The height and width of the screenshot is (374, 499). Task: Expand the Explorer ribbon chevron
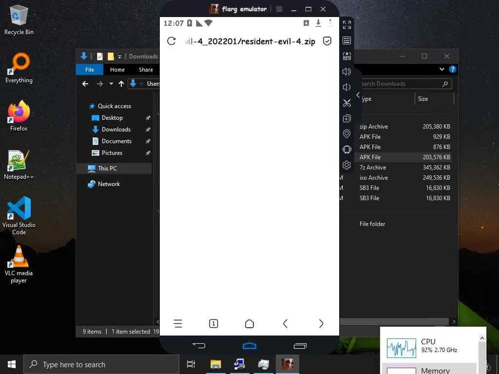[x=441, y=69]
